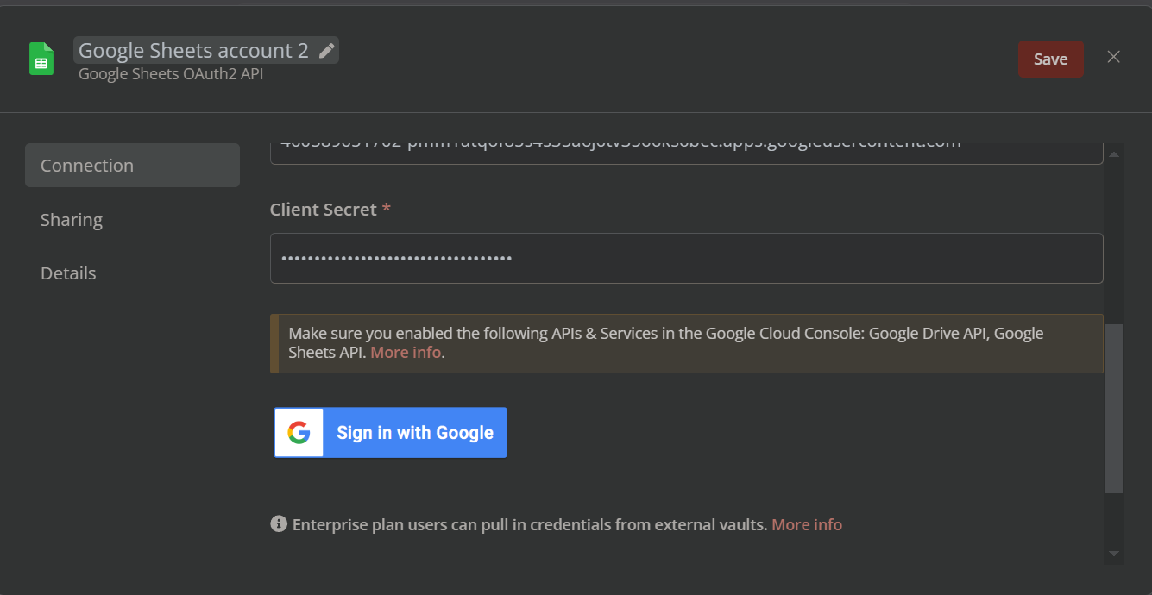Click the green Google Sheets icon
Image resolution: width=1152 pixels, height=595 pixels.
pos(41,59)
